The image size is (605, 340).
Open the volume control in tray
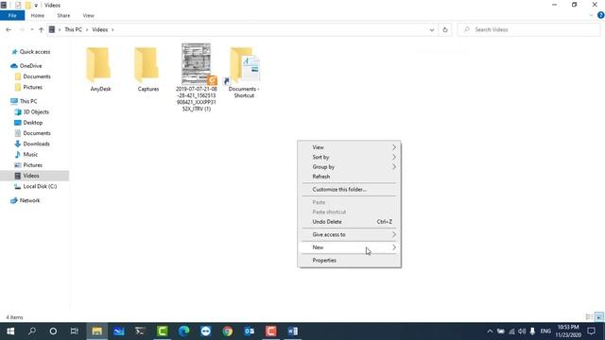[x=522, y=331]
